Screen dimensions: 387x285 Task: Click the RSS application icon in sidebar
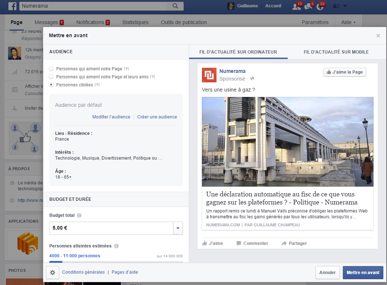(28, 243)
